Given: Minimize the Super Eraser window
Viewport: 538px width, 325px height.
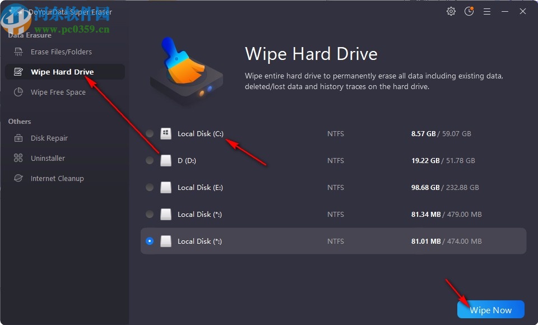Looking at the screenshot, I should 505,11.
